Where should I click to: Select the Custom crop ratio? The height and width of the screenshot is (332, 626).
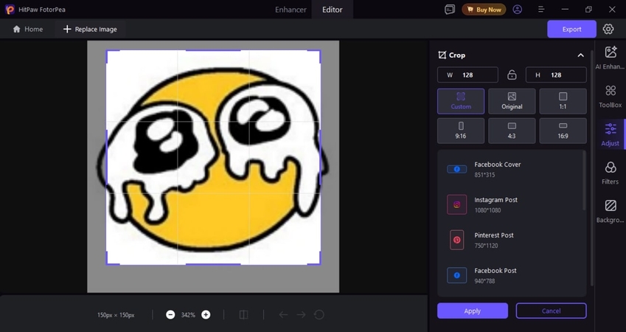pyautogui.click(x=461, y=101)
